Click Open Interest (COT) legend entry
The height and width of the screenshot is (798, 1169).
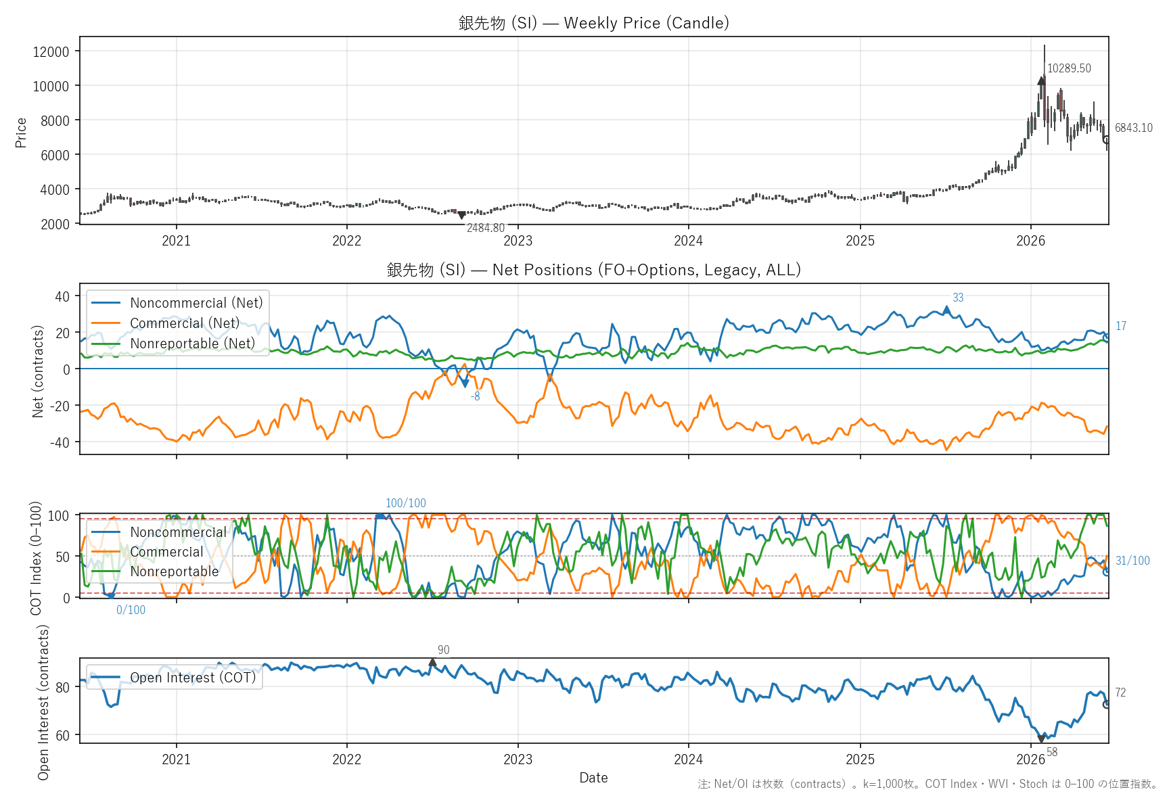pos(174,678)
